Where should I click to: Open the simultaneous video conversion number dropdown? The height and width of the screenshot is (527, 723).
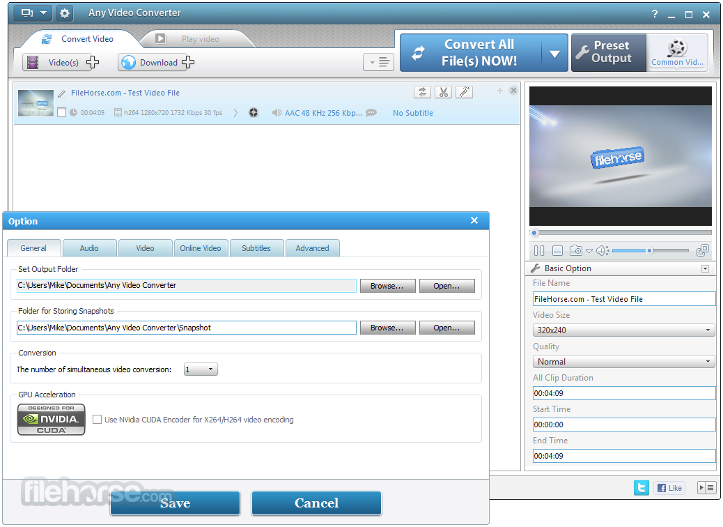(201, 369)
